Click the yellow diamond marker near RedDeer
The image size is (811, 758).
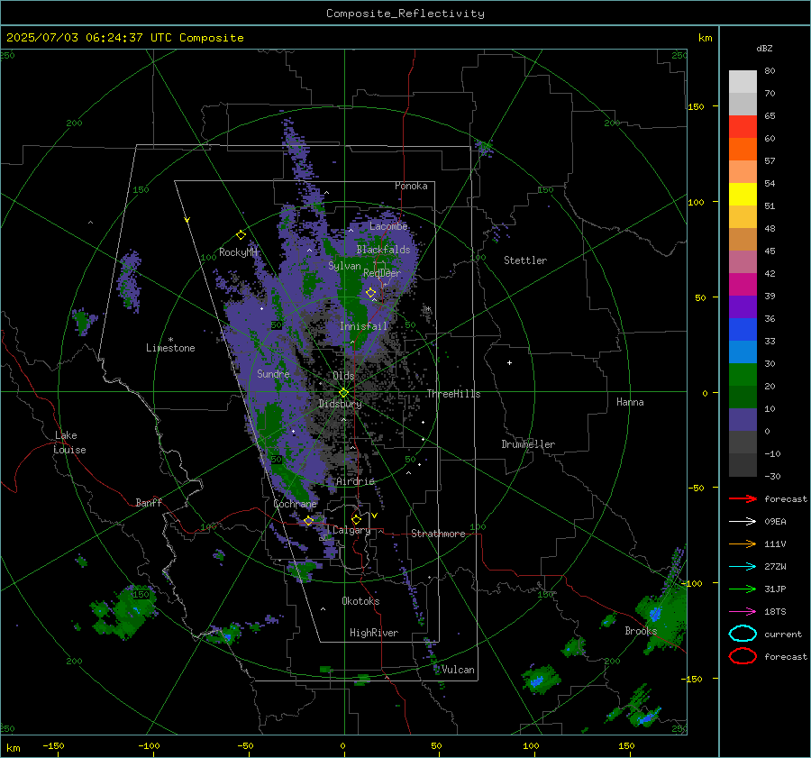pyautogui.click(x=371, y=293)
